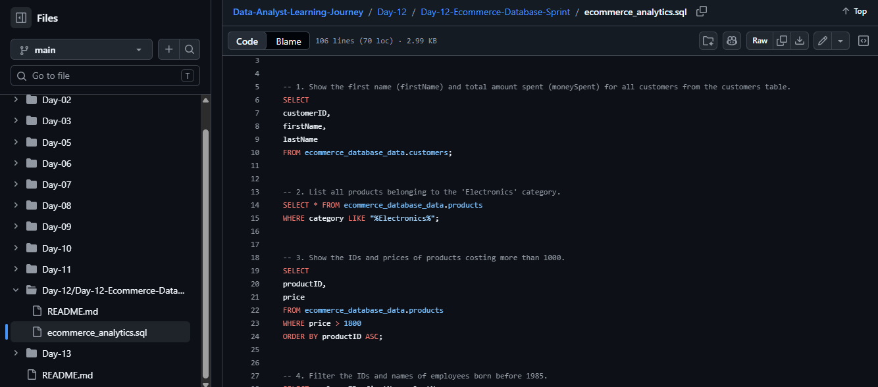Viewport: 878px width, 387px height.
Task: Expand the Day-08 folder chevron
Action: point(16,206)
